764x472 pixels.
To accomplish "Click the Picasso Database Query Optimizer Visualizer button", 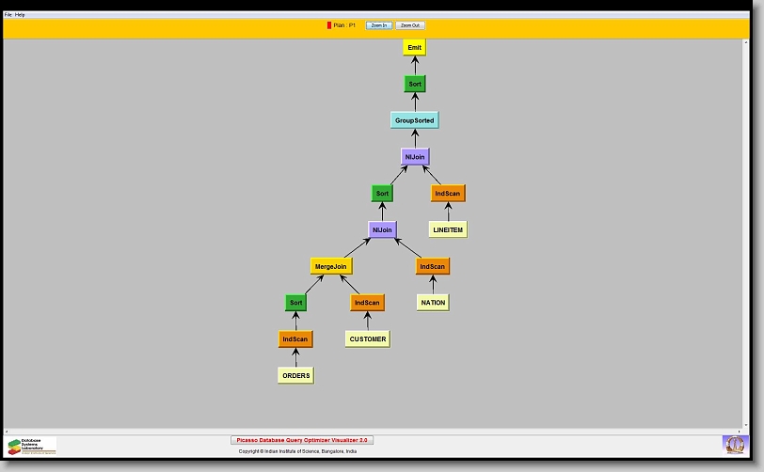I will pos(302,440).
